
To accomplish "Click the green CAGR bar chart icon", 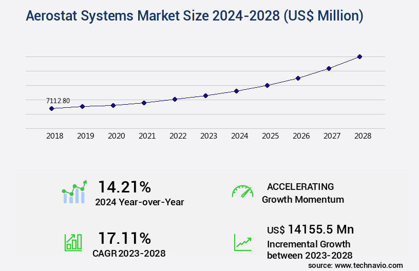I will pos(73,242).
